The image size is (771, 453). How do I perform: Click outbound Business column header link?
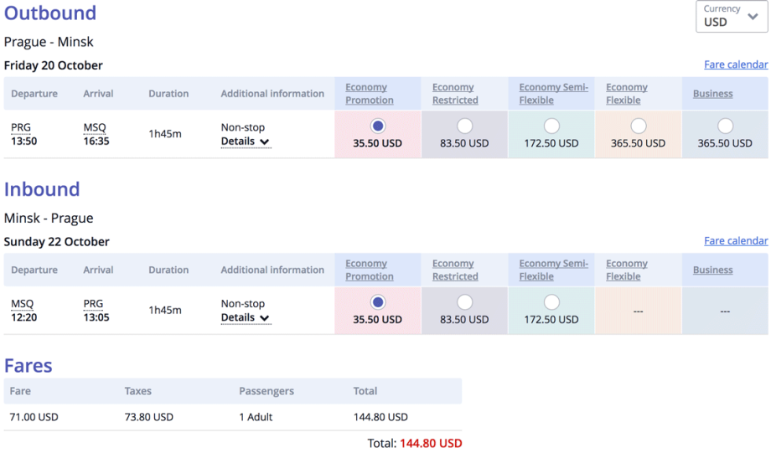click(x=712, y=94)
